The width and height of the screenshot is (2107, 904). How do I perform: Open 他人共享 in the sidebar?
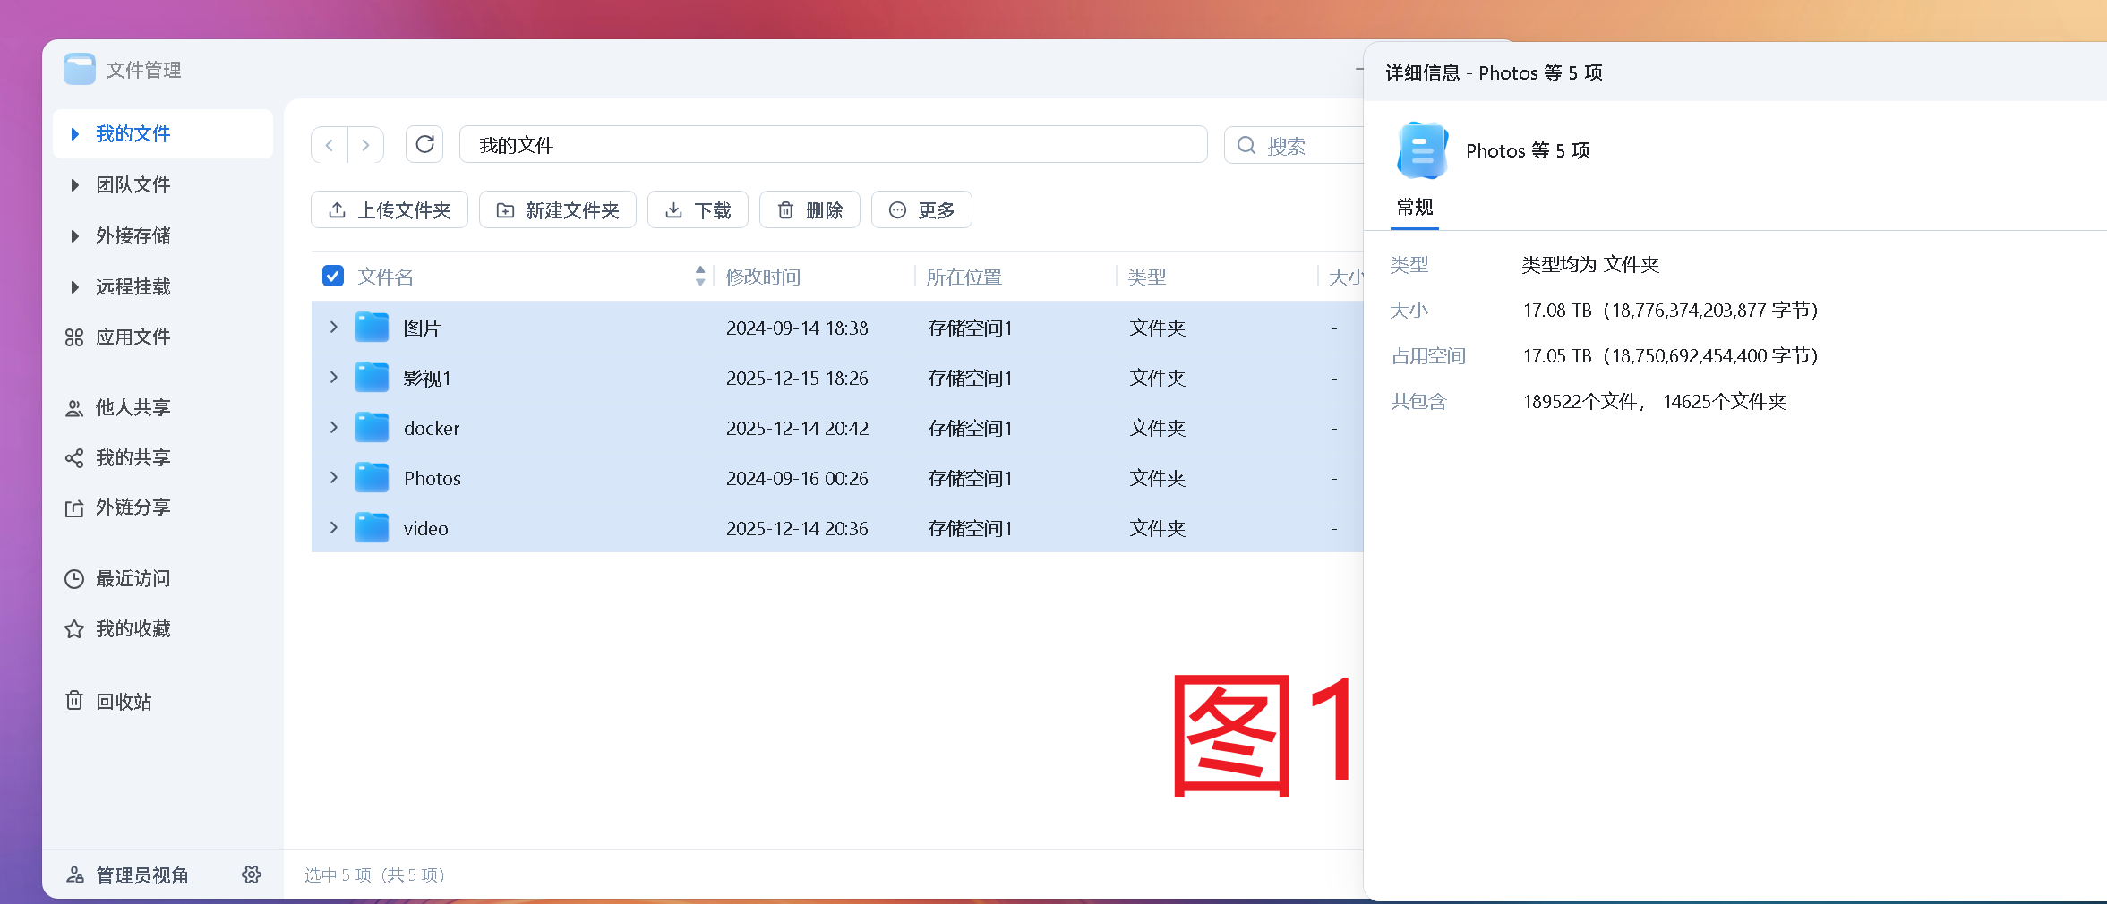133,408
